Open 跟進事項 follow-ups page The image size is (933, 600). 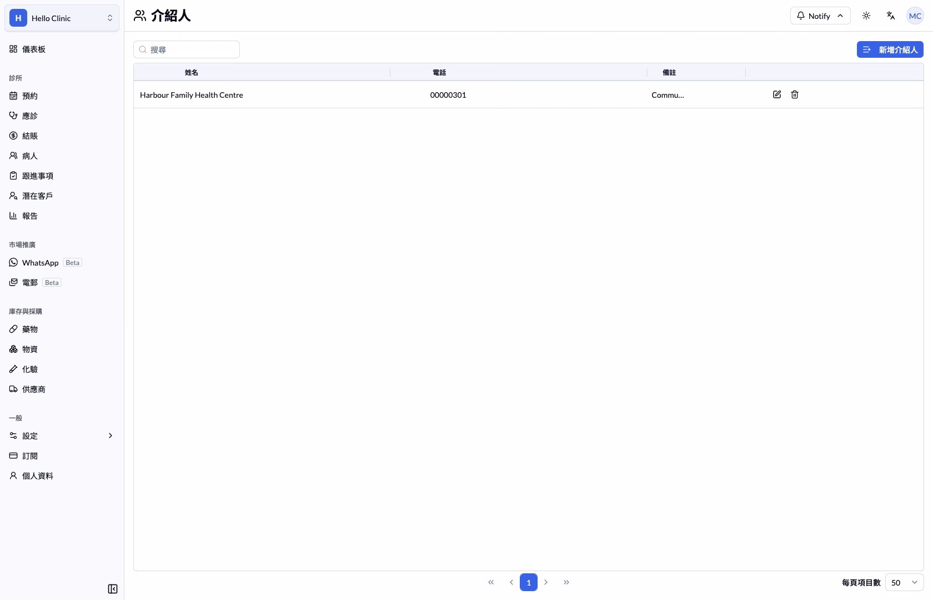[x=62, y=176]
